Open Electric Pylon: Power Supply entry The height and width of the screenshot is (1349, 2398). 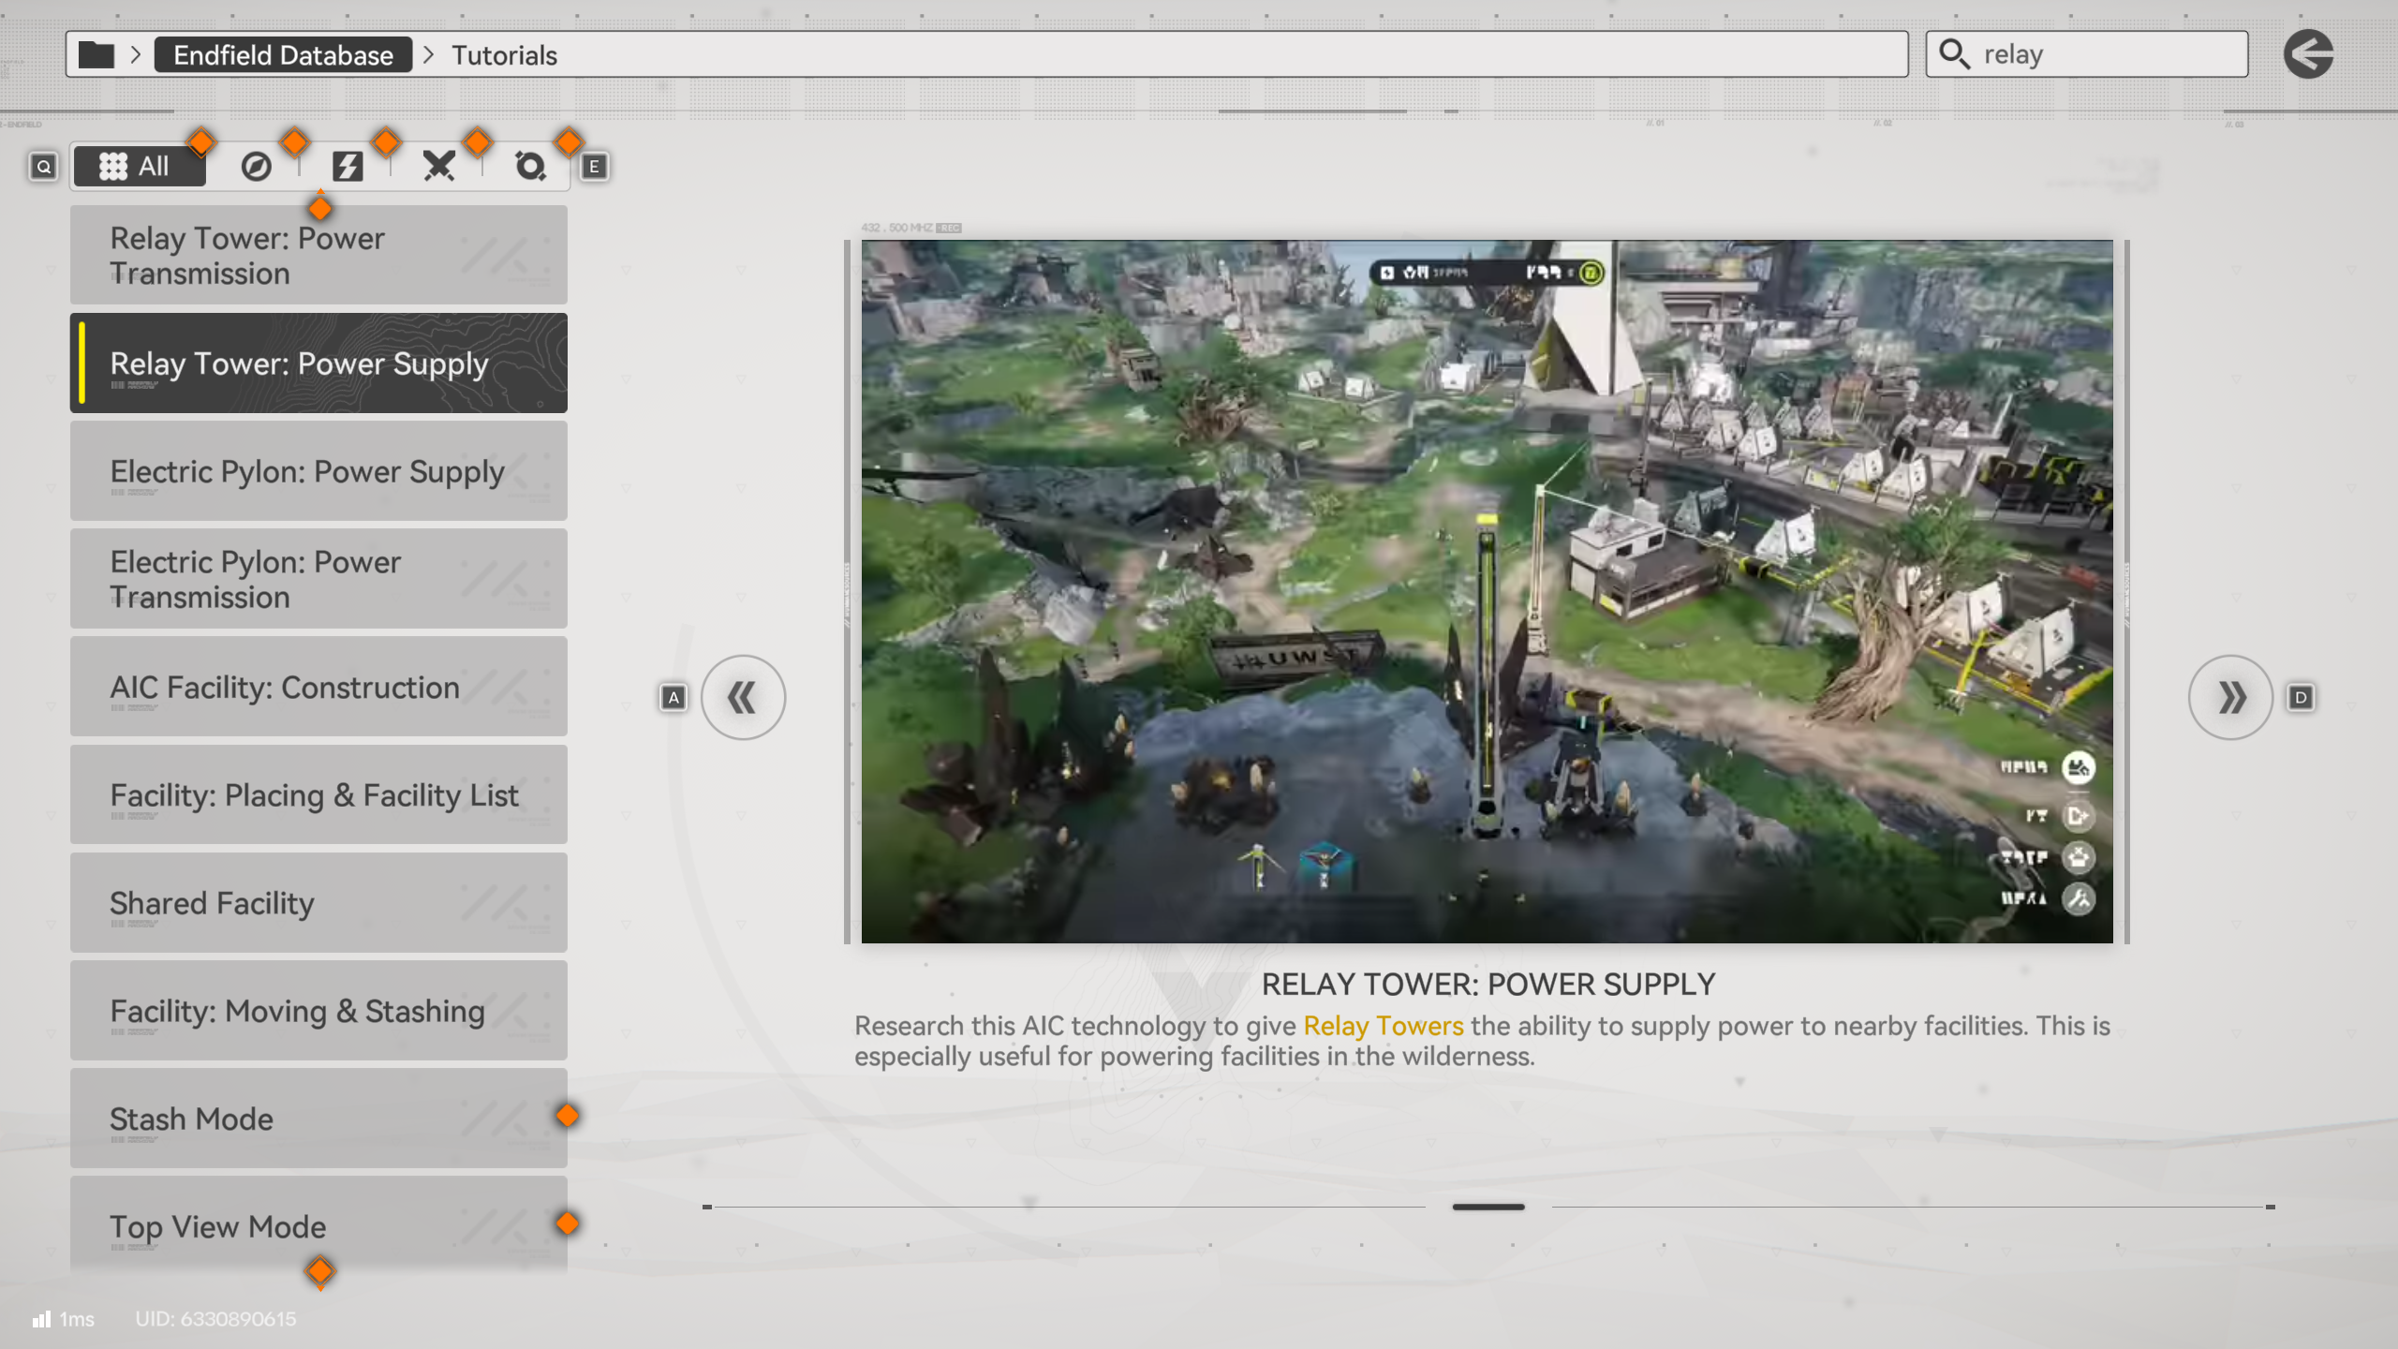318,471
